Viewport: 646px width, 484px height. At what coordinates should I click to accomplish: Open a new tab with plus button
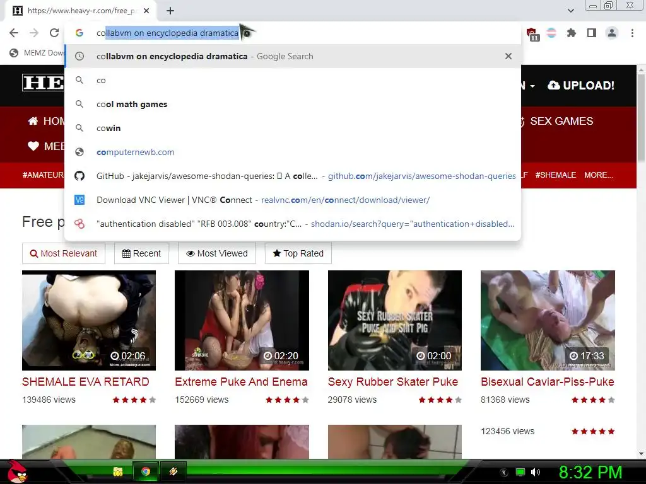point(170,11)
